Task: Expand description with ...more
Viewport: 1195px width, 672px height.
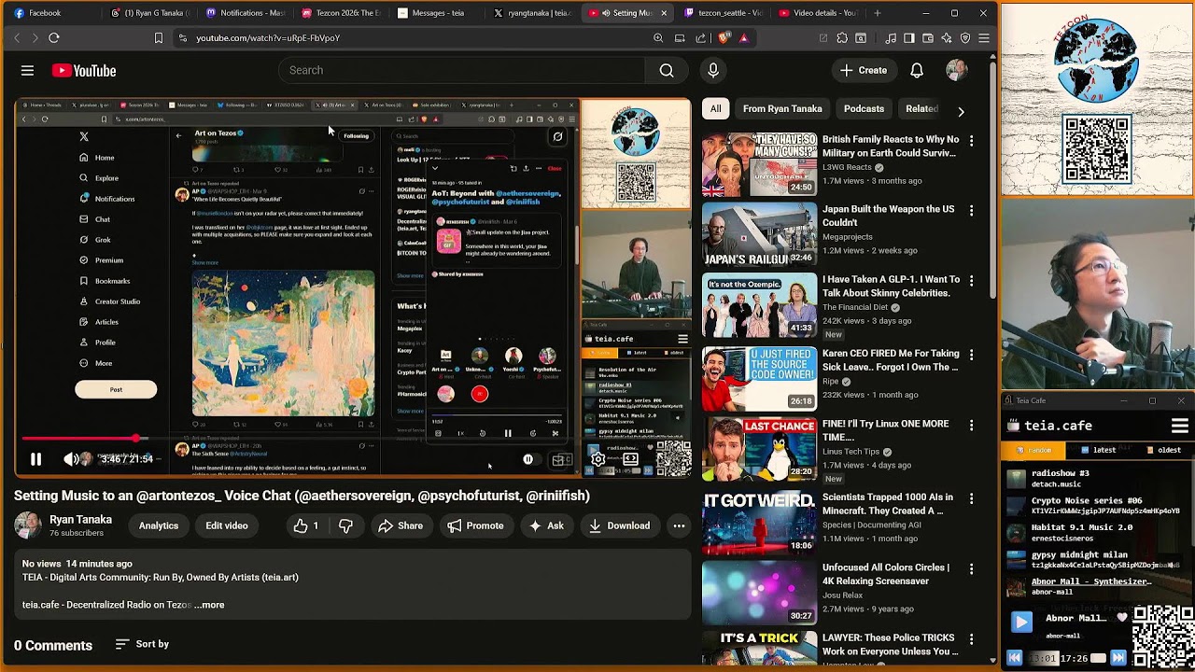Action: [x=209, y=605]
